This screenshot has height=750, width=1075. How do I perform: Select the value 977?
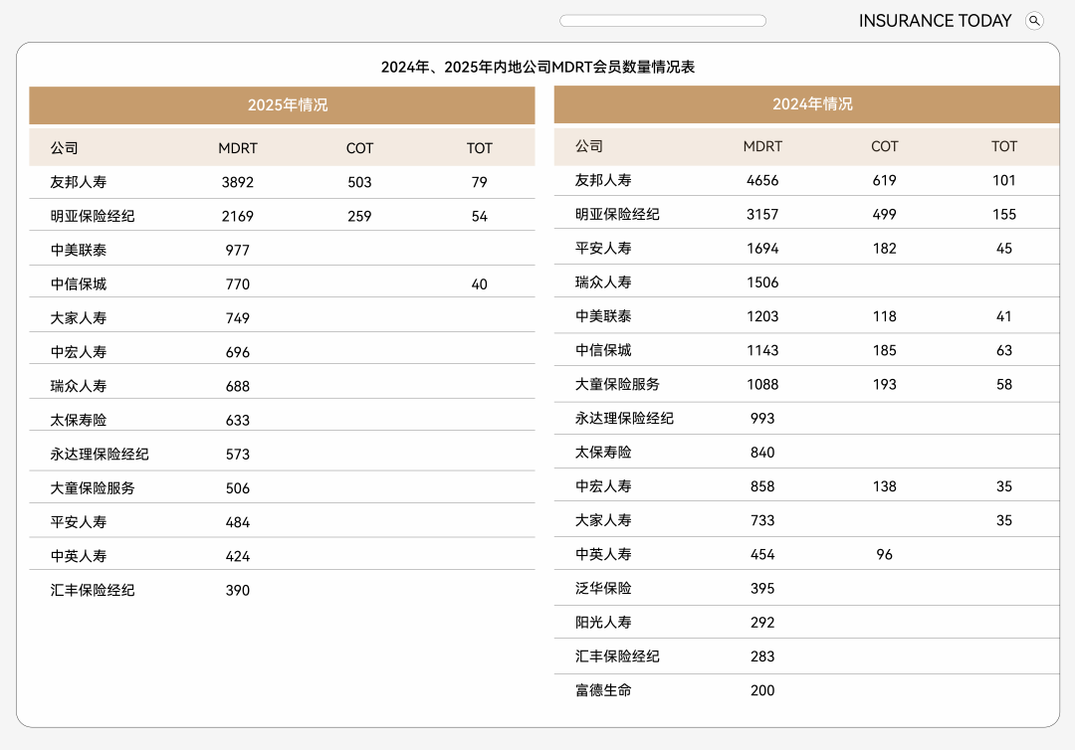[x=238, y=250]
